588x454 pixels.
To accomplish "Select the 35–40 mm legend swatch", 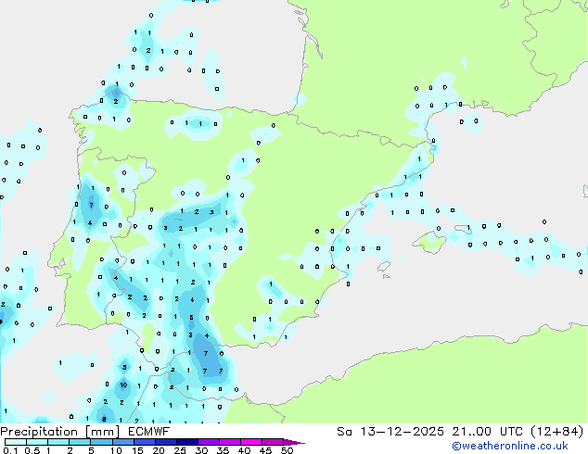I will tap(229, 442).
